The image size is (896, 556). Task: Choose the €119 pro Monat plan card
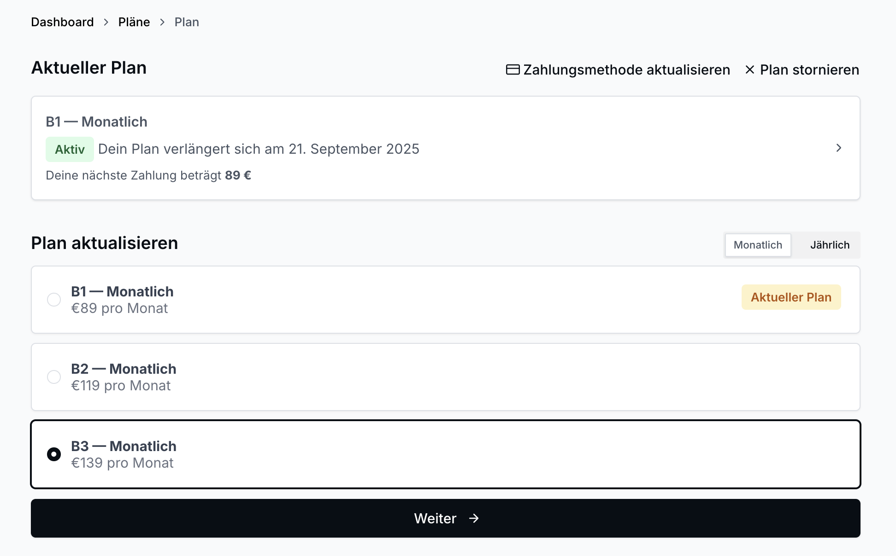tap(445, 377)
